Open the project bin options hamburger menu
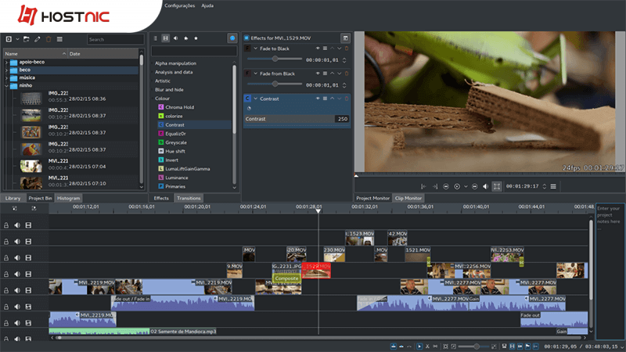Image resolution: width=626 pixels, height=352 pixels. [60, 39]
